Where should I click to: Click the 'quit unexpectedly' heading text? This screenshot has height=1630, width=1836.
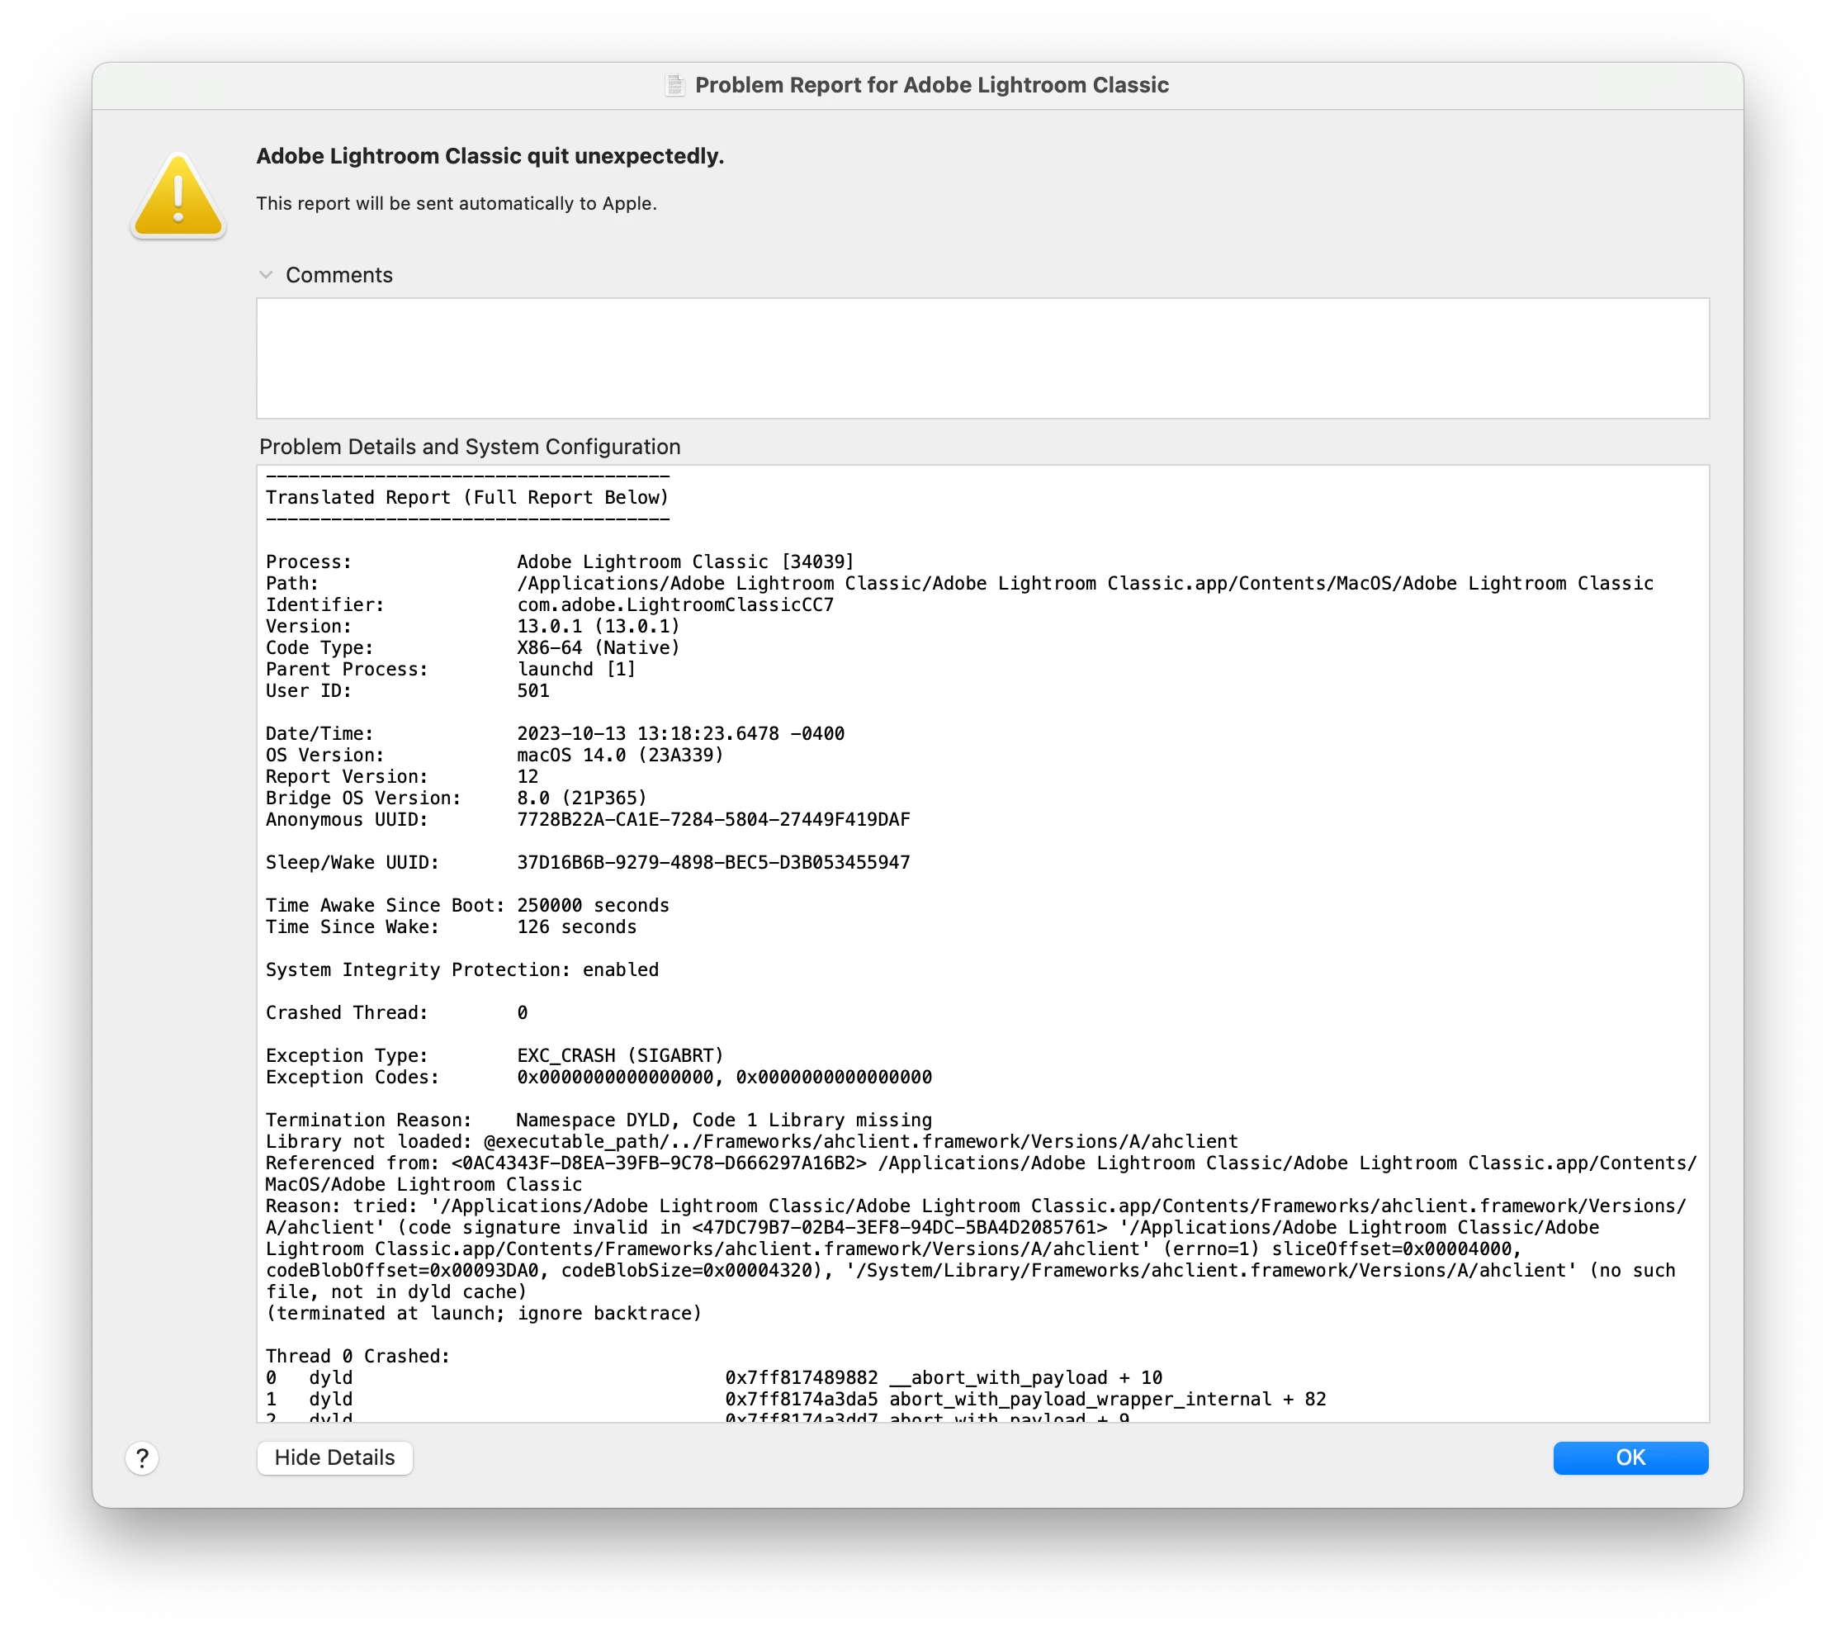coord(490,156)
